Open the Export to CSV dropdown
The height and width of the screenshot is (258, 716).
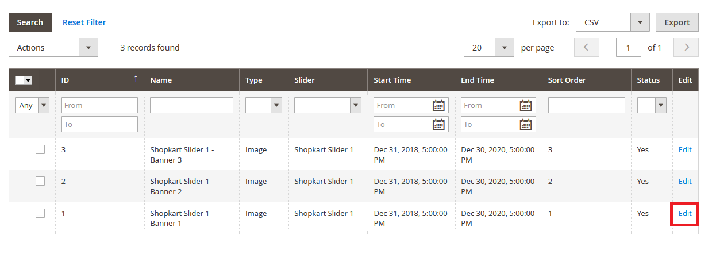(613, 22)
